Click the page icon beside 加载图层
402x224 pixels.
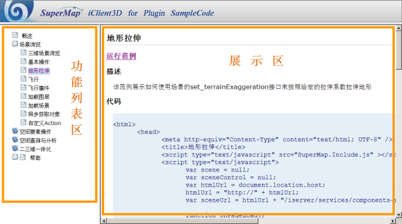pos(23,97)
